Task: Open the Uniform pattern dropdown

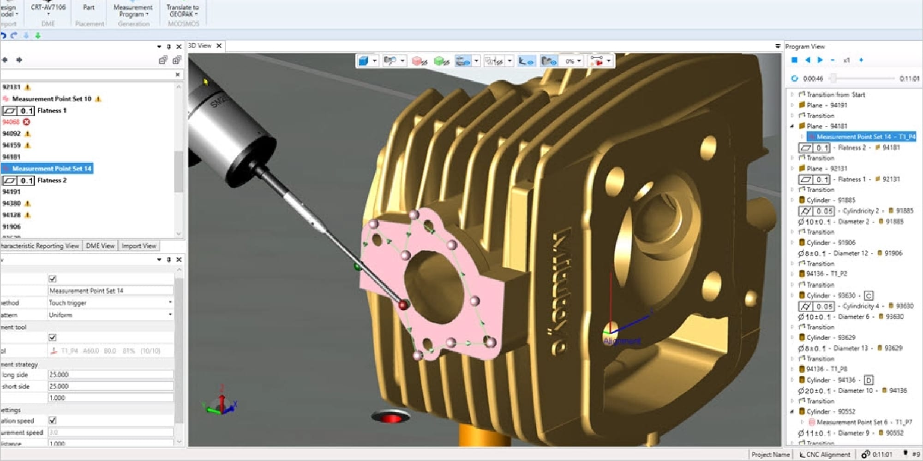Action: coord(170,314)
